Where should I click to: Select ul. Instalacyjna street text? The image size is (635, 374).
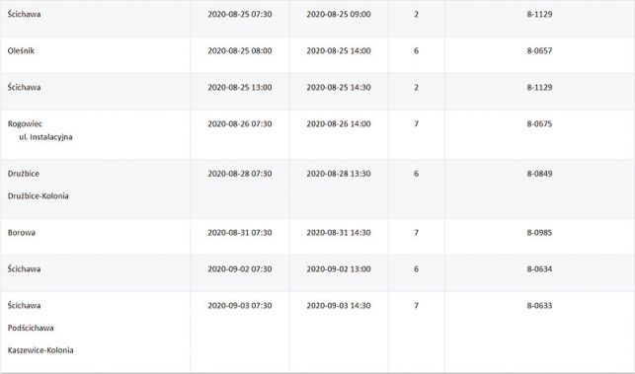click(45, 137)
